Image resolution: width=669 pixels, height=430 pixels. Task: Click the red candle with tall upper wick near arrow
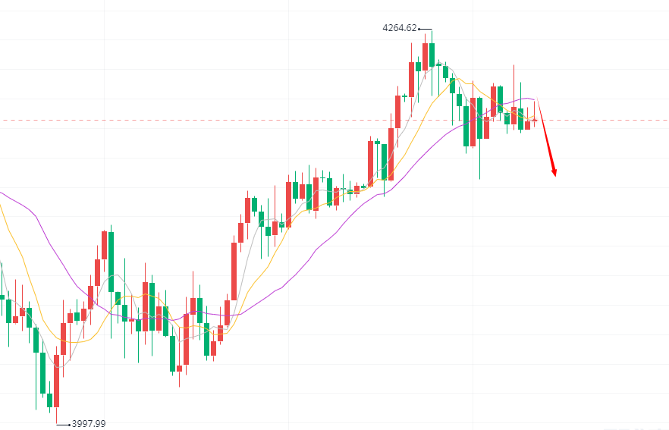pyautogui.click(x=514, y=115)
